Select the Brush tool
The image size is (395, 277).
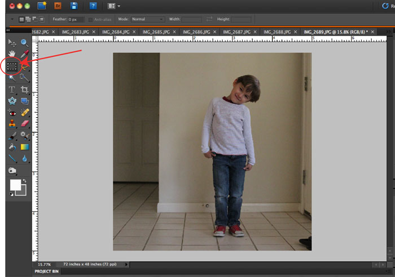(x=12, y=136)
